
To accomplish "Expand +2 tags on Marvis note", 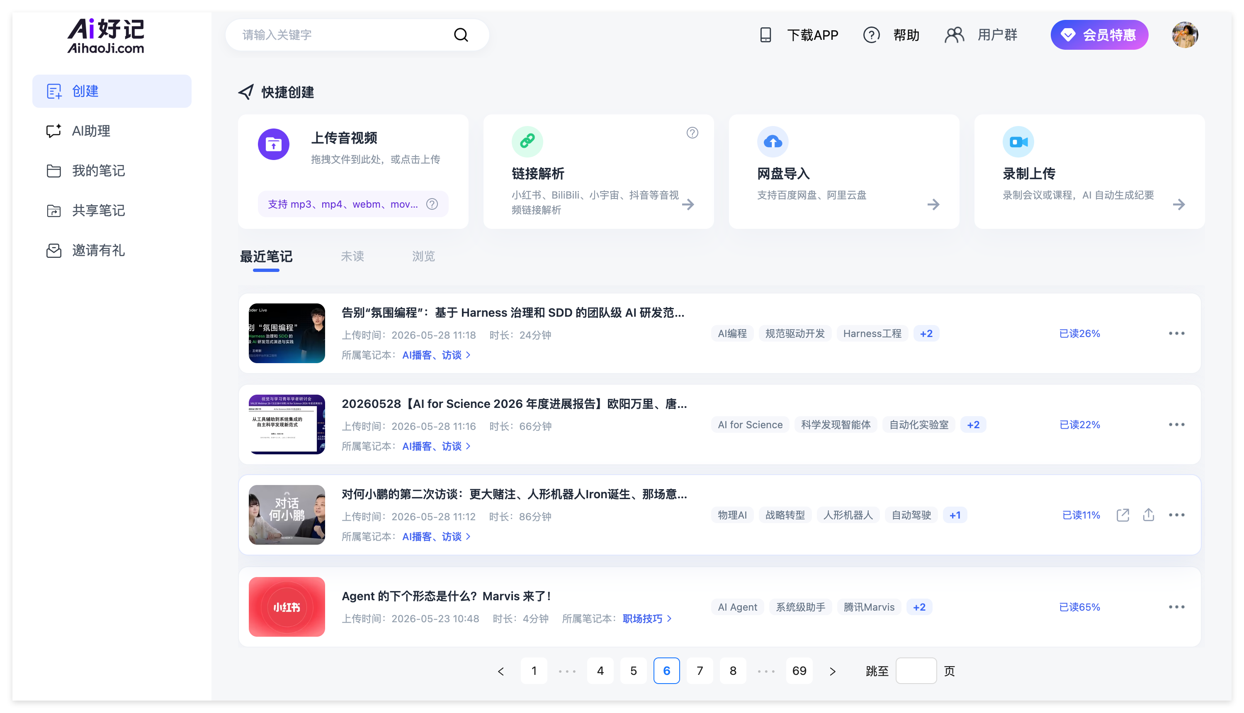I will click(x=919, y=607).
